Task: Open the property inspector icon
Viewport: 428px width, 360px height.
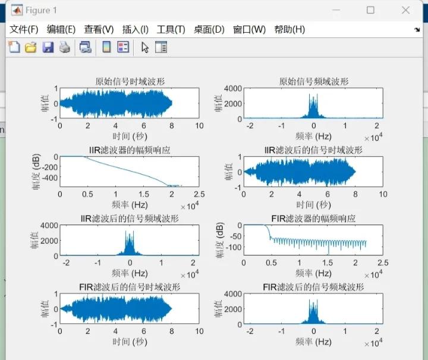Action: click(161, 47)
